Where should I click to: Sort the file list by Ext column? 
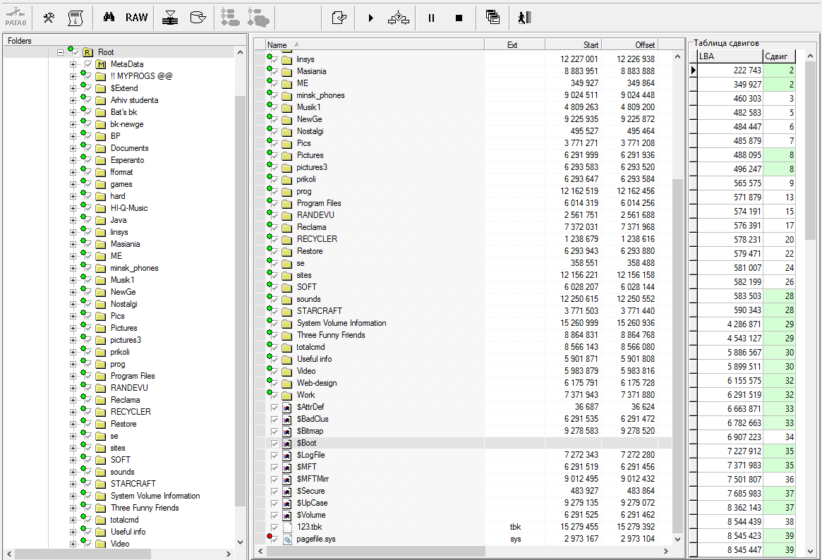(x=514, y=45)
